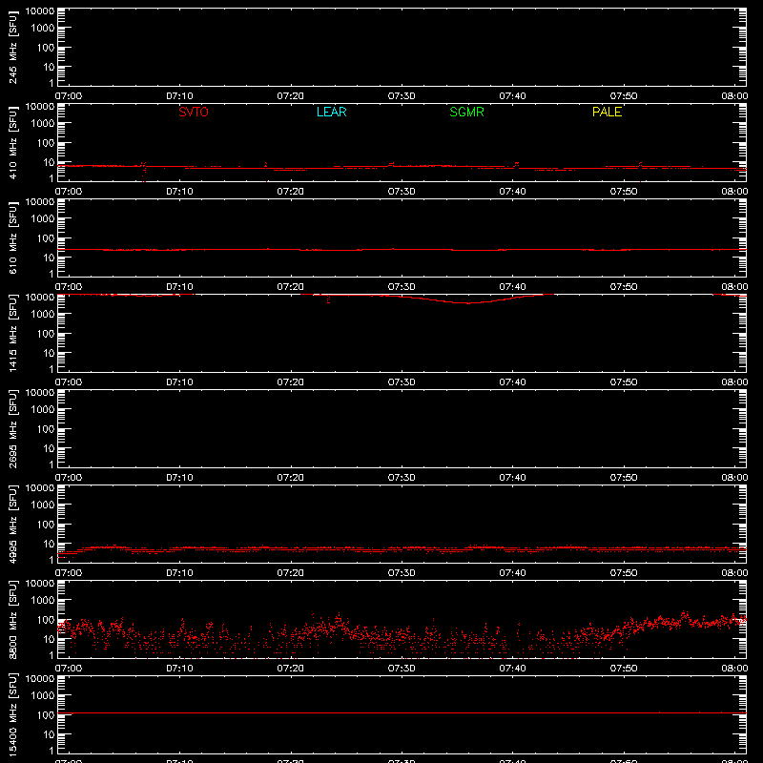The width and height of the screenshot is (763, 763).
Task: Click the green SGMR station label
Action: (x=466, y=112)
